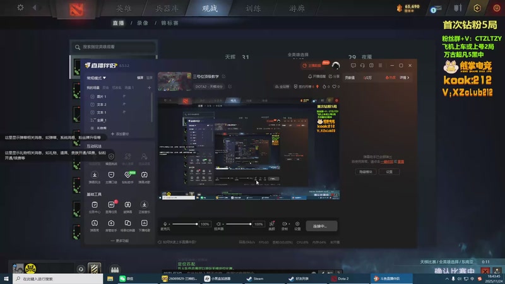This screenshot has width=505, height=284.
Task: Open the 正版音乐 music download icon
Action: tap(145, 207)
